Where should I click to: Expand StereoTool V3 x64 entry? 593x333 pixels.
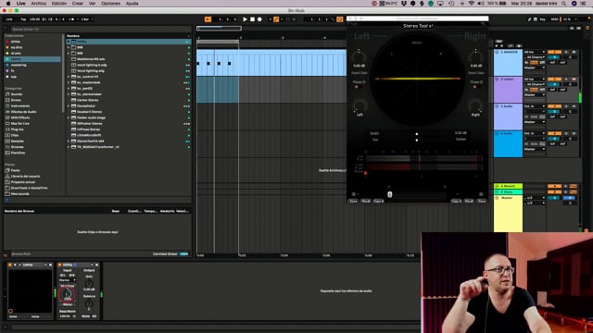(x=69, y=142)
